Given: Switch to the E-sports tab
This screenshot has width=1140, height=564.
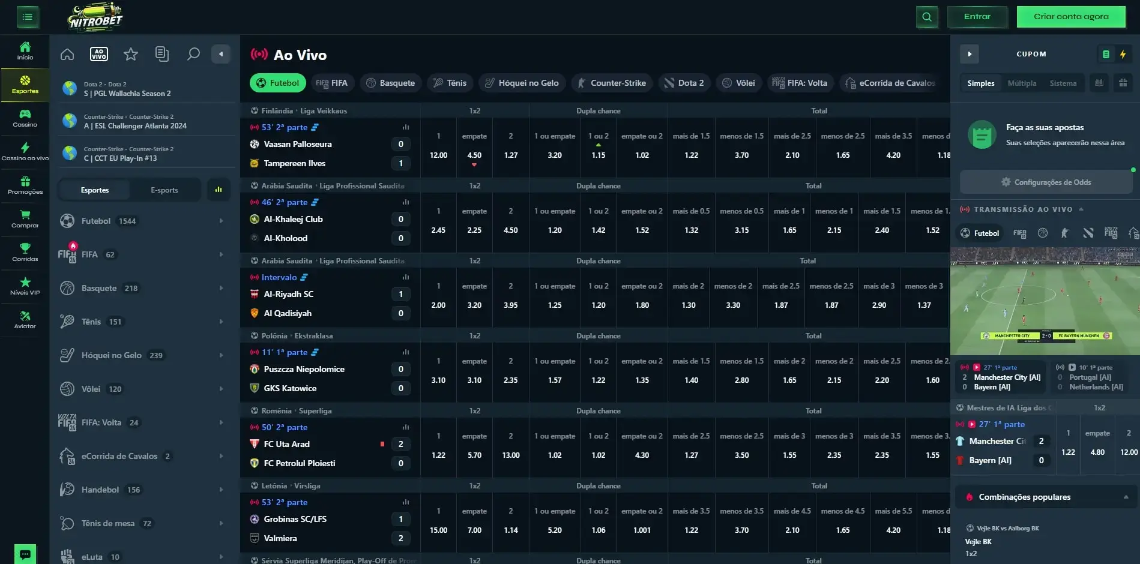Looking at the screenshot, I should pyautogui.click(x=164, y=190).
